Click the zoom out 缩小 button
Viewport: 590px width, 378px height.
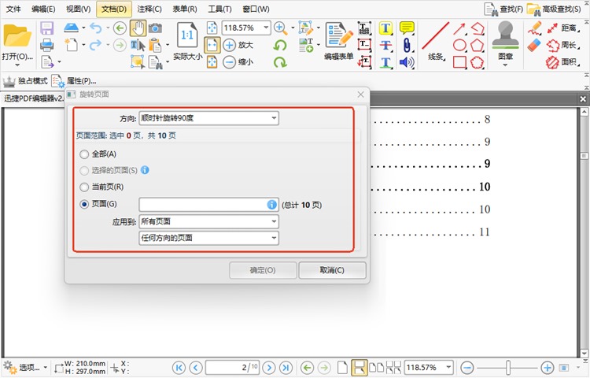point(238,61)
